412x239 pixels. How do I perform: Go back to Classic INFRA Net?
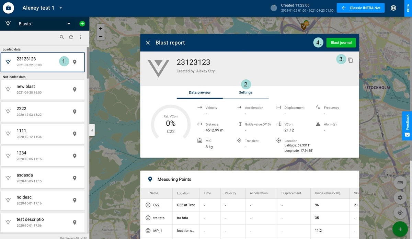pyautogui.click(x=360, y=8)
